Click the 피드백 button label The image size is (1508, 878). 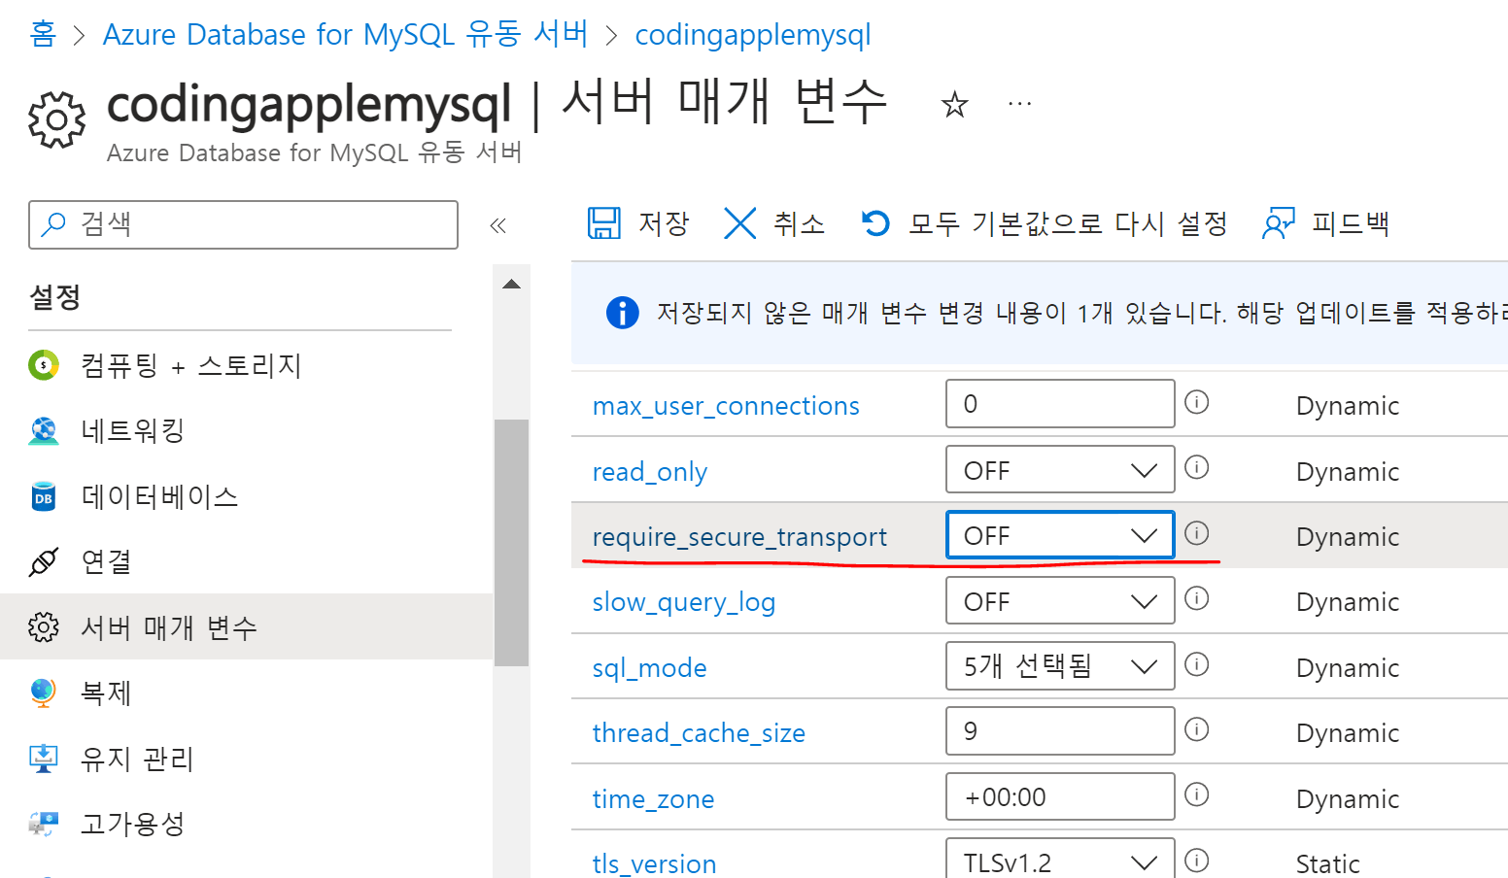pos(1351,223)
